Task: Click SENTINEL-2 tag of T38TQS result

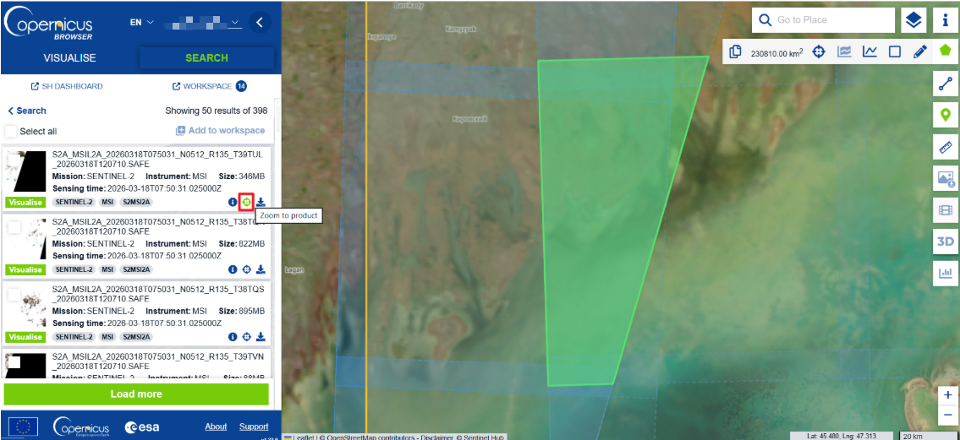Action: (x=74, y=337)
